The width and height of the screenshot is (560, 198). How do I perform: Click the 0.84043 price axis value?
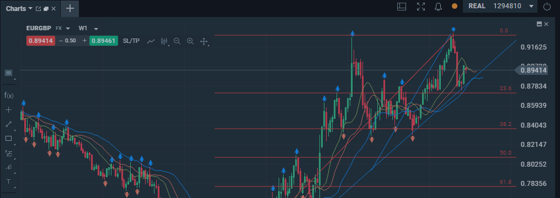tap(534, 125)
